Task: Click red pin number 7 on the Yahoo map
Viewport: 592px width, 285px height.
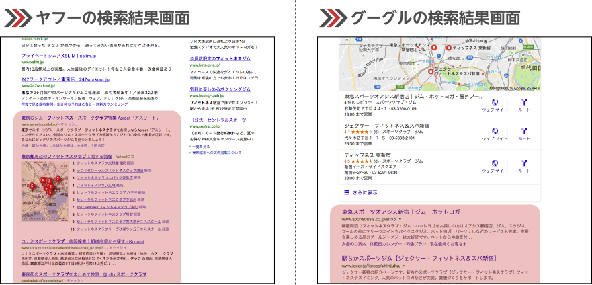Action: (x=58, y=179)
